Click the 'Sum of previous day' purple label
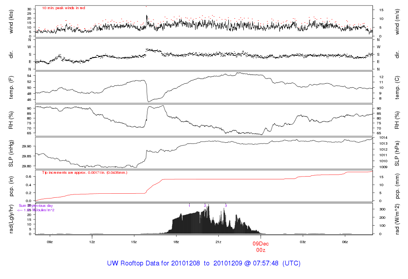 35,205
